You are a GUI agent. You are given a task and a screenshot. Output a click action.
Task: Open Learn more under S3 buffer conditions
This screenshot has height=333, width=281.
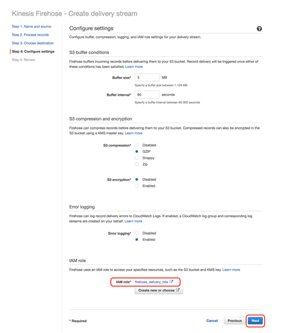point(134,67)
